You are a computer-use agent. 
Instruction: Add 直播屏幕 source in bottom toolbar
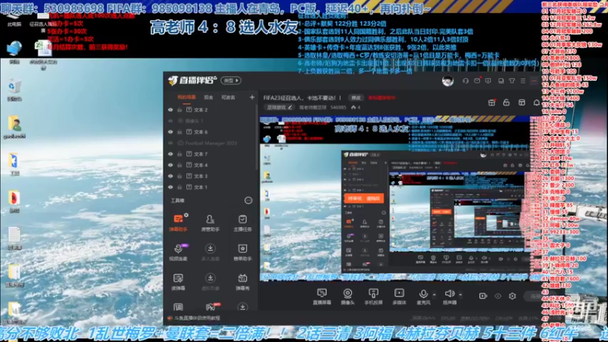(x=321, y=296)
